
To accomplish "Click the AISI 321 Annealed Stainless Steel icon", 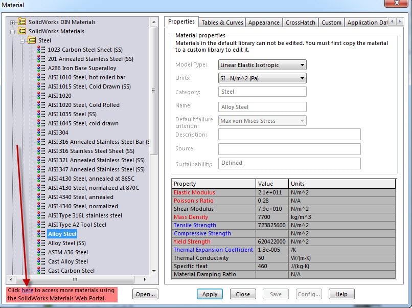I will pyautogui.click(x=41, y=160).
